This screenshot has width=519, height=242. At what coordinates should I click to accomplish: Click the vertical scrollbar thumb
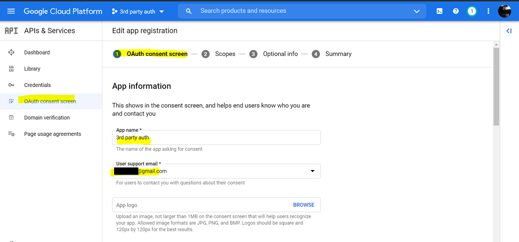click(496, 86)
